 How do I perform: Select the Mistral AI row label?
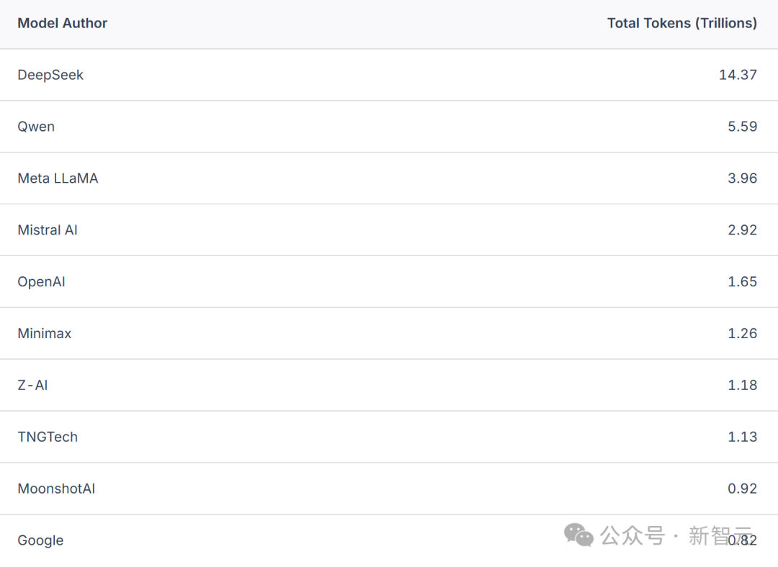tap(48, 230)
